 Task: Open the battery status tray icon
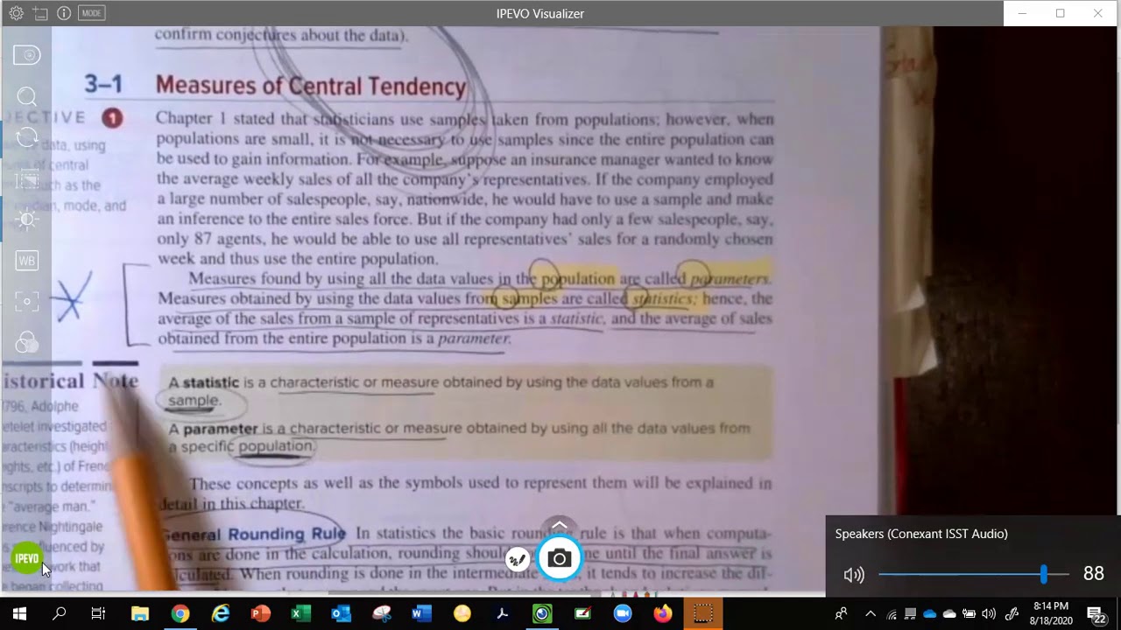click(969, 614)
